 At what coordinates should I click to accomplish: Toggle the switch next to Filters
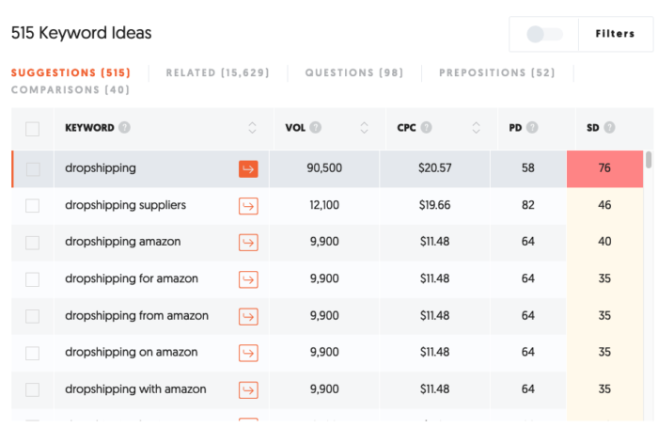tap(544, 34)
